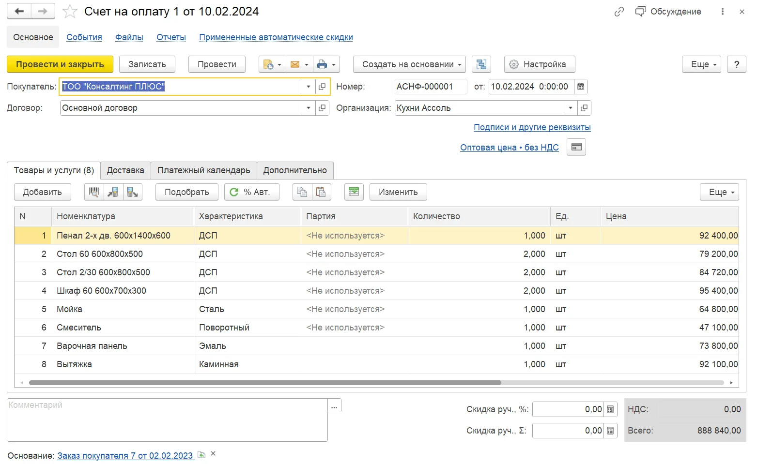Open the Настройка settings button
The height and width of the screenshot is (464, 758).
click(x=539, y=64)
